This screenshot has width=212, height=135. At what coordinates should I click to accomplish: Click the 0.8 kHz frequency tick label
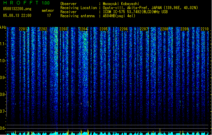click(3, 94)
